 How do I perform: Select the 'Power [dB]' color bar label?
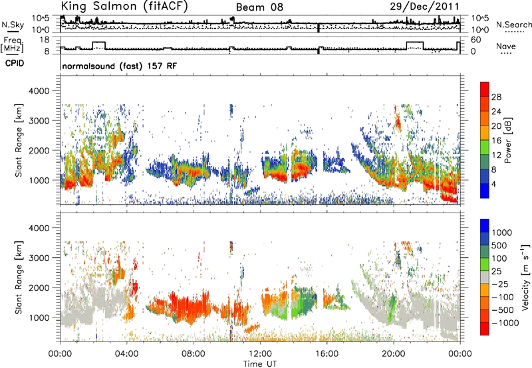(x=507, y=140)
